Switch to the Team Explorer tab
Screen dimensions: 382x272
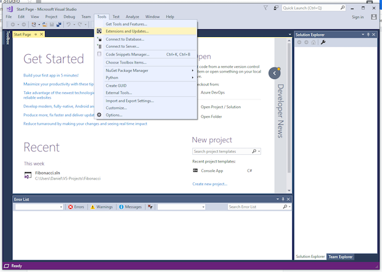pyautogui.click(x=341, y=257)
